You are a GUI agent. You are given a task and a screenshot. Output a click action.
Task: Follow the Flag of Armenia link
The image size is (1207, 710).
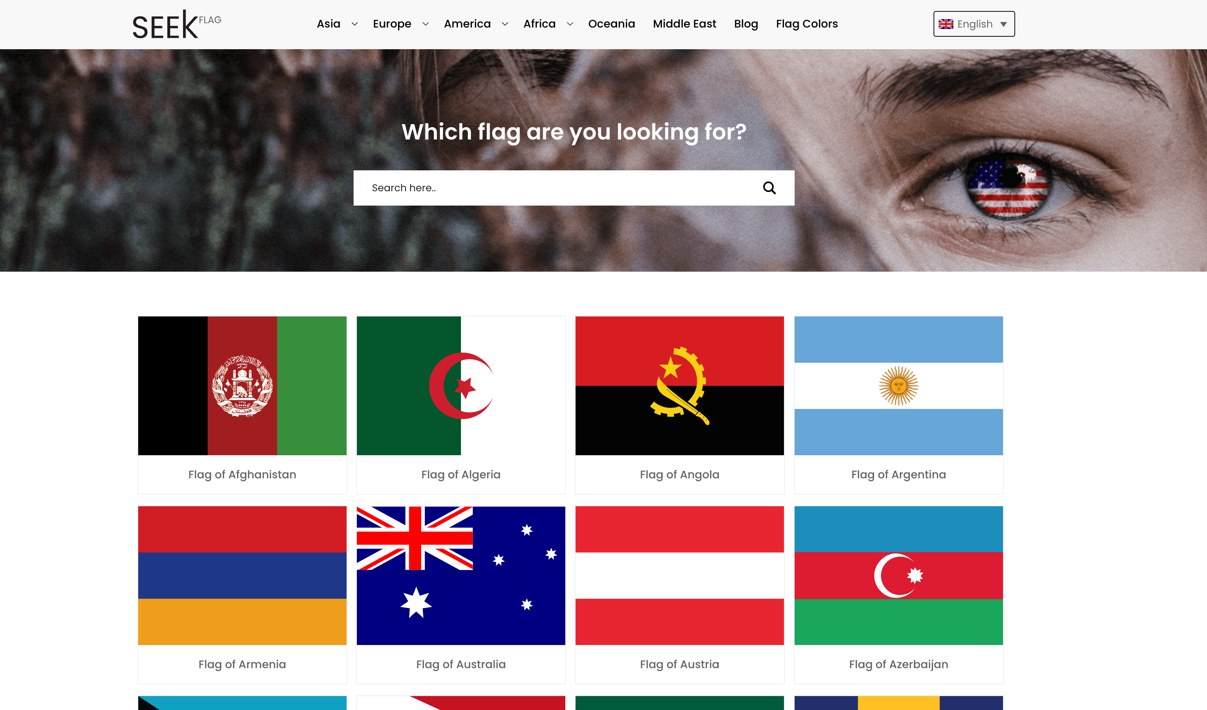tap(242, 664)
